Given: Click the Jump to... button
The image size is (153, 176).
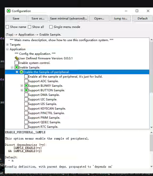Looking at the screenshot, I should (121, 19).
